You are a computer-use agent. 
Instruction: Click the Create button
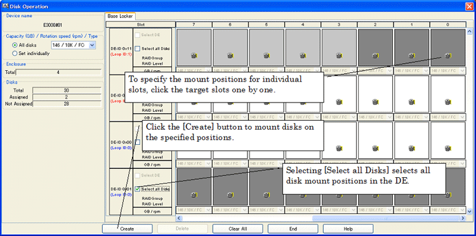(127, 229)
